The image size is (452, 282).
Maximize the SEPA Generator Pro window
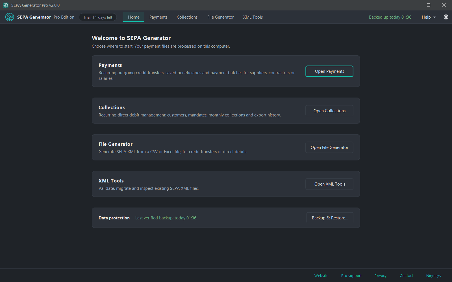(429, 5)
